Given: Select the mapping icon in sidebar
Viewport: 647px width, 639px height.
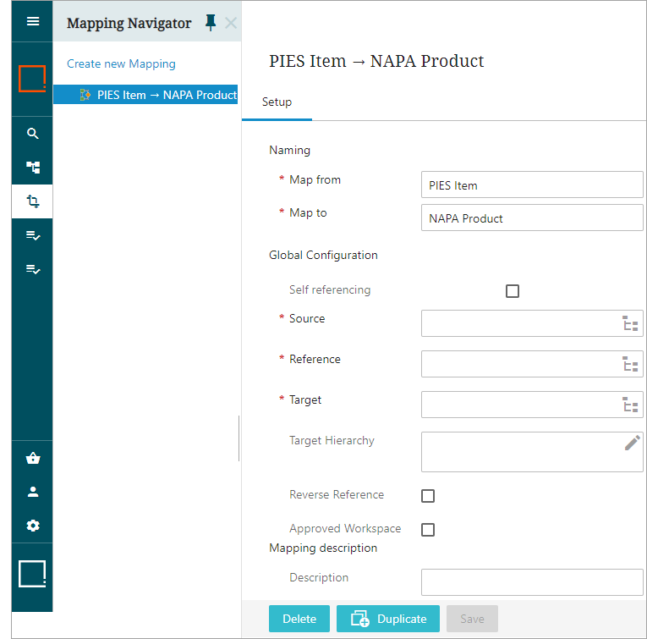Looking at the screenshot, I should tap(33, 201).
